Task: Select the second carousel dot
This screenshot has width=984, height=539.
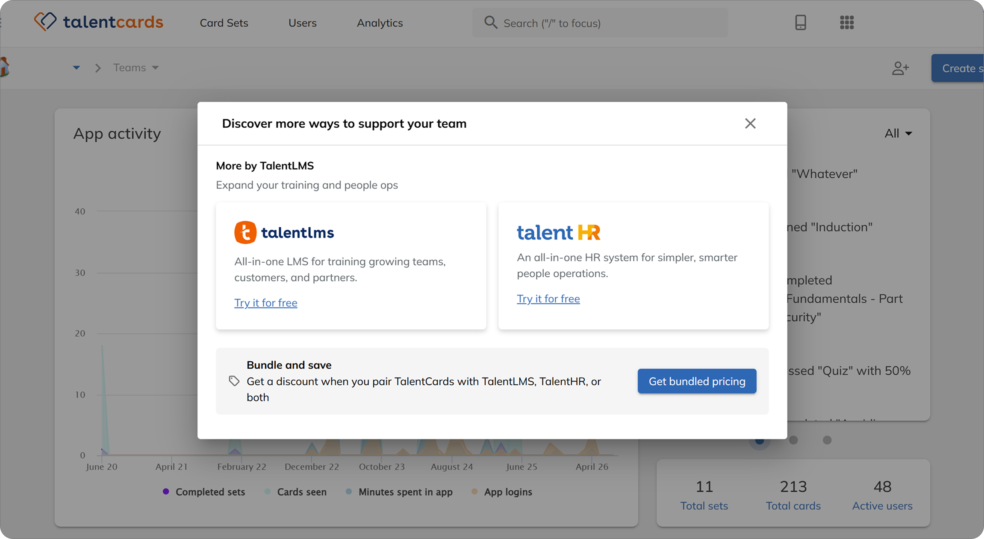Action: [x=793, y=440]
